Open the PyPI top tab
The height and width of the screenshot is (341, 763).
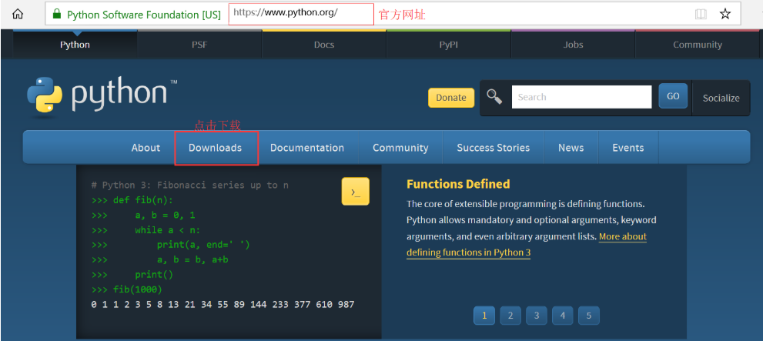pyautogui.click(x=449, y=45)
